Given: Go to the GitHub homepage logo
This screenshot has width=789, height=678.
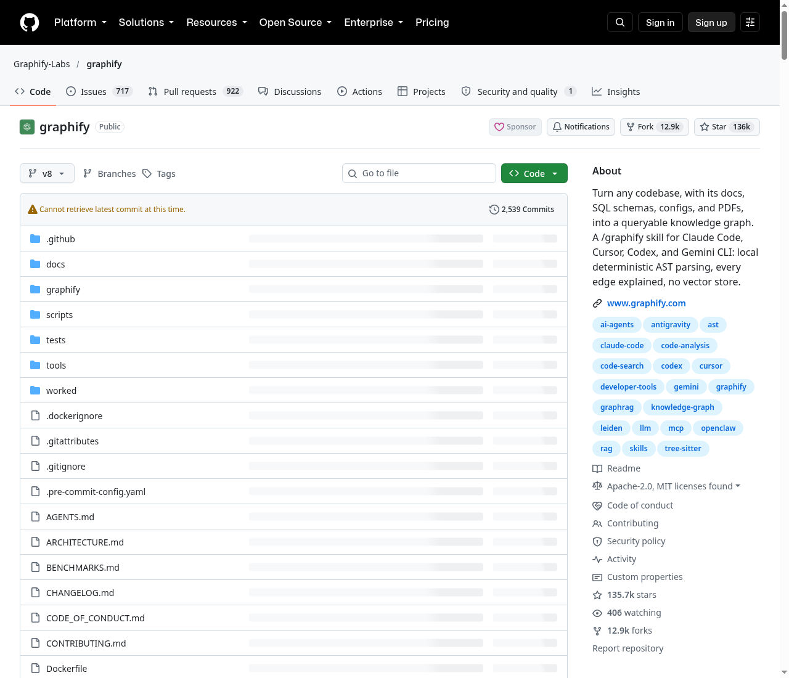Looking at the screenshot, I should tap(30, 23).
